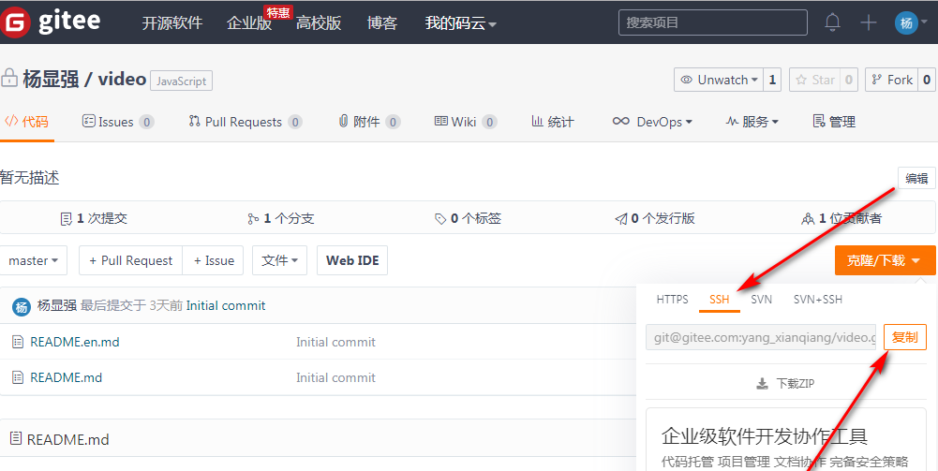Open the stargazers count 0
This screenshot has width=938, height=471.
849,80
